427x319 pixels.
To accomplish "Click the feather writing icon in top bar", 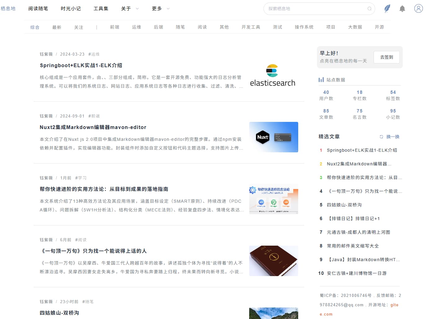I will (387, 8).
